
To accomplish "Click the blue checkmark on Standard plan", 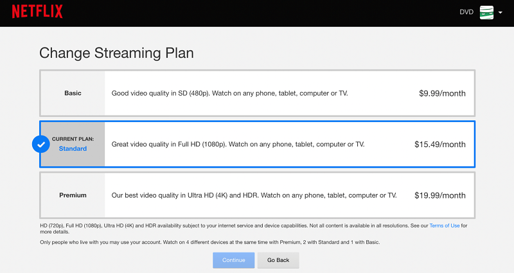I will pyautogui.click(x=41, y=144).
